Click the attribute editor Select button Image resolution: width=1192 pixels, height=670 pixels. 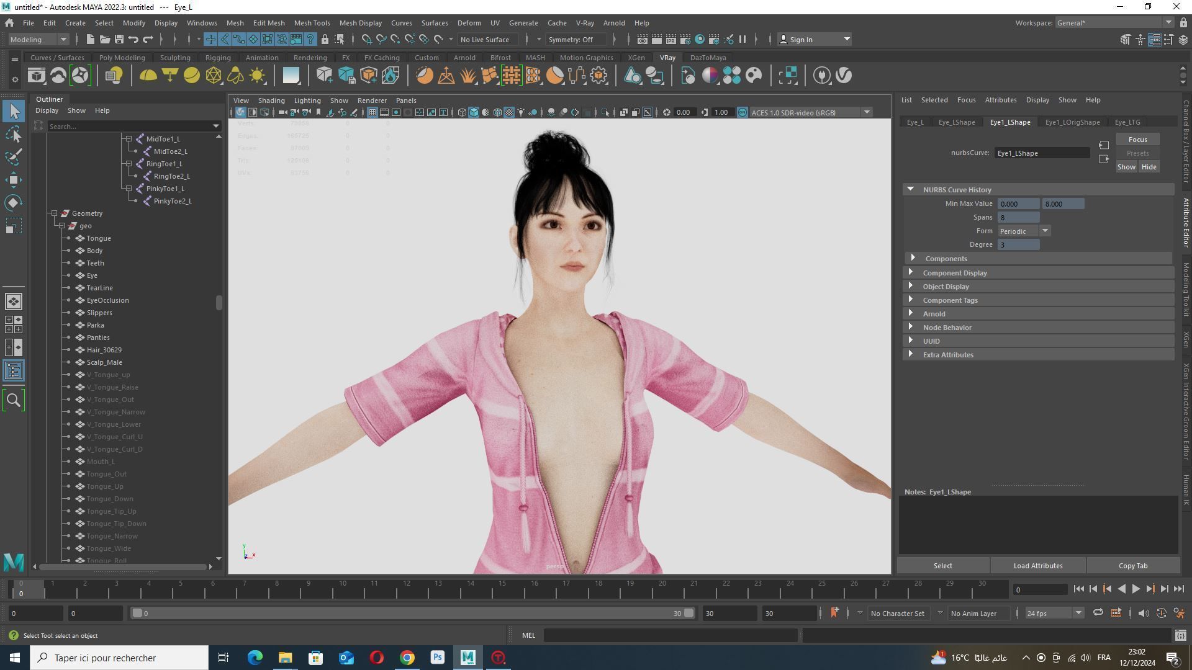[x=942, y=566]
